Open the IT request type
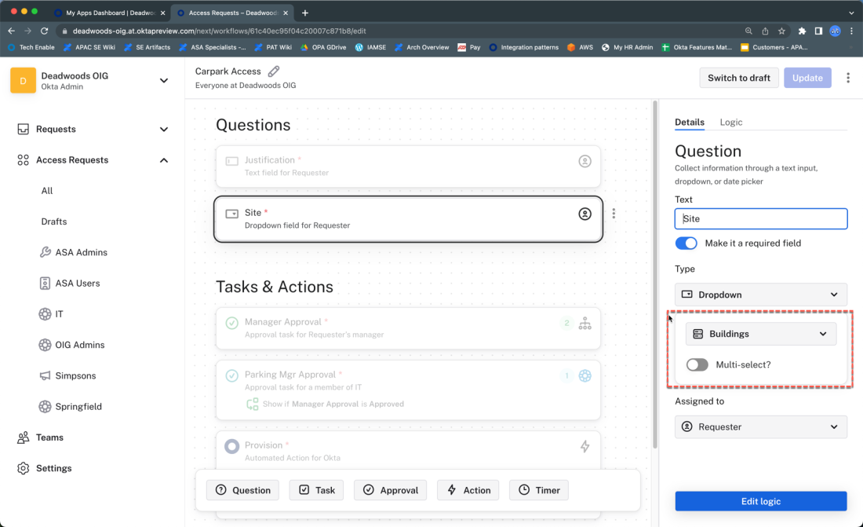863x527 pixels. tap(59, 314)
